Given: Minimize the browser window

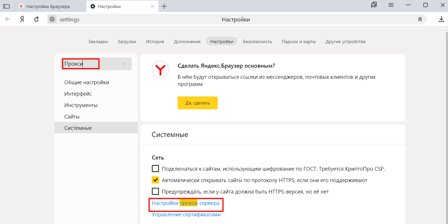Looking at the screenshot, I should coord(408,5).
